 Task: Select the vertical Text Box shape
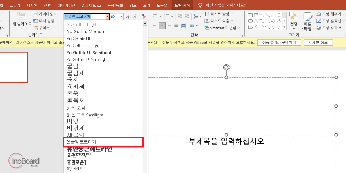coord(256,15)
